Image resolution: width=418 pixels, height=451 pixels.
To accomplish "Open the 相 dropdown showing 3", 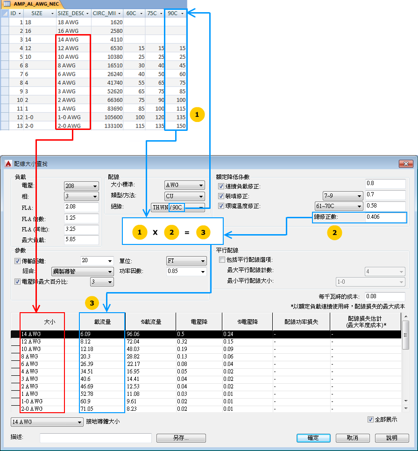I will [81, 196].
